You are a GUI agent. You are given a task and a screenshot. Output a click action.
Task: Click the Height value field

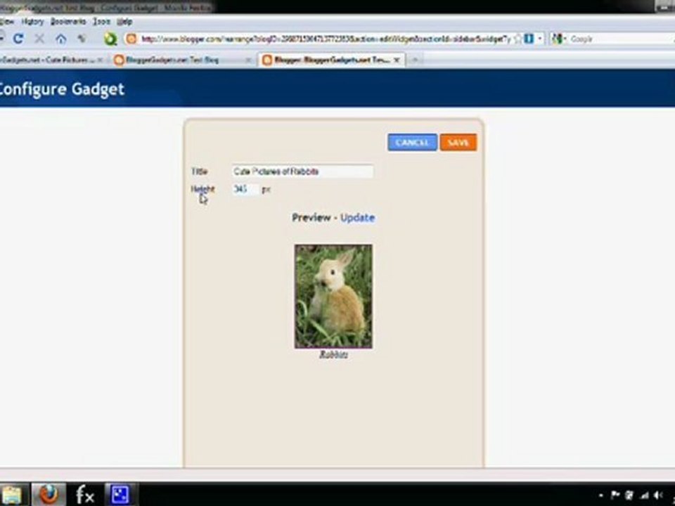(x=245, y=189)
